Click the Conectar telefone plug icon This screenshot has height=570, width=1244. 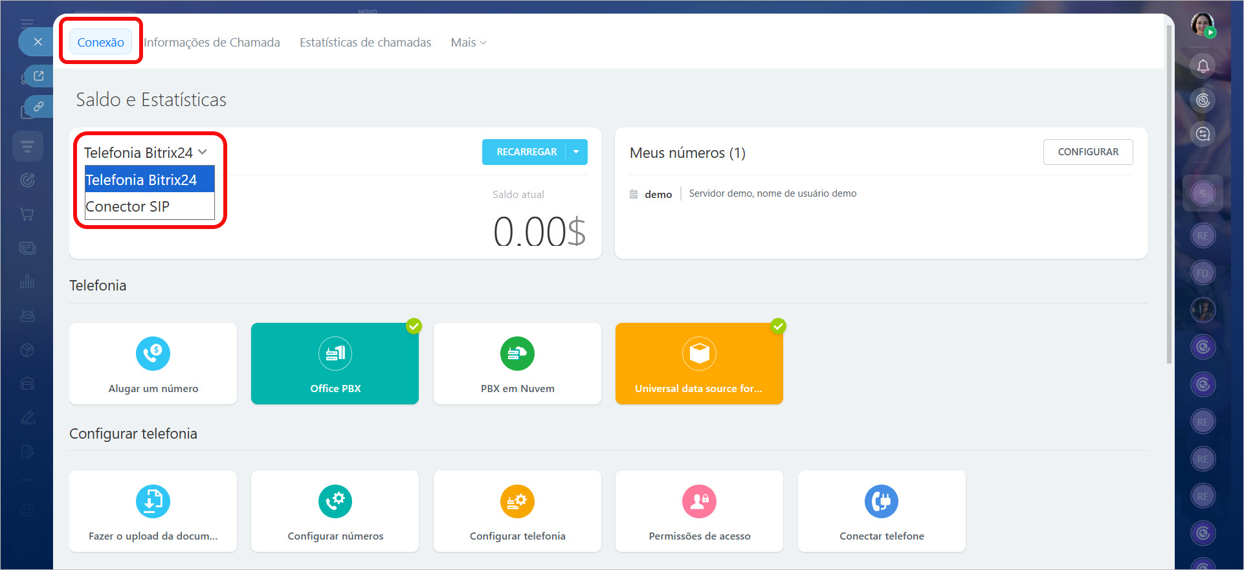[x=881, y=501]
